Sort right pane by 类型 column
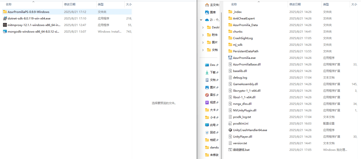The image size is (361, 159). point(326,4)
